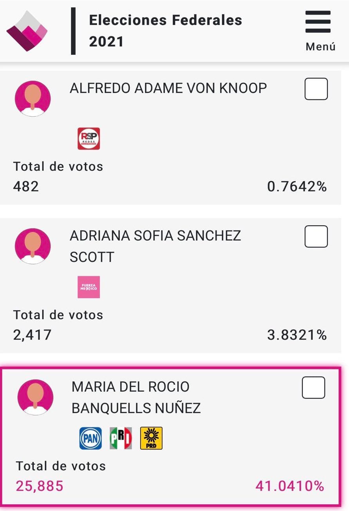Click the PRI party logo
The width and height of the screenshot is (349, 511).
click(x=121, y=438)
